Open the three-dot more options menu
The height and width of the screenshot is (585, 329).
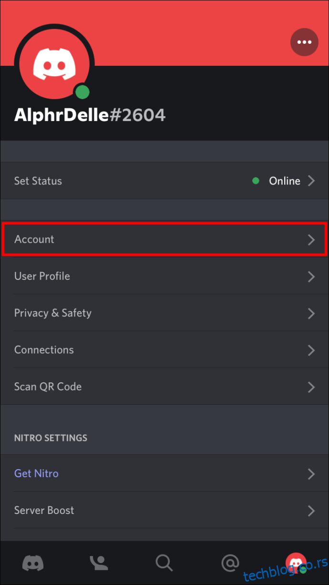coord(304,42)
